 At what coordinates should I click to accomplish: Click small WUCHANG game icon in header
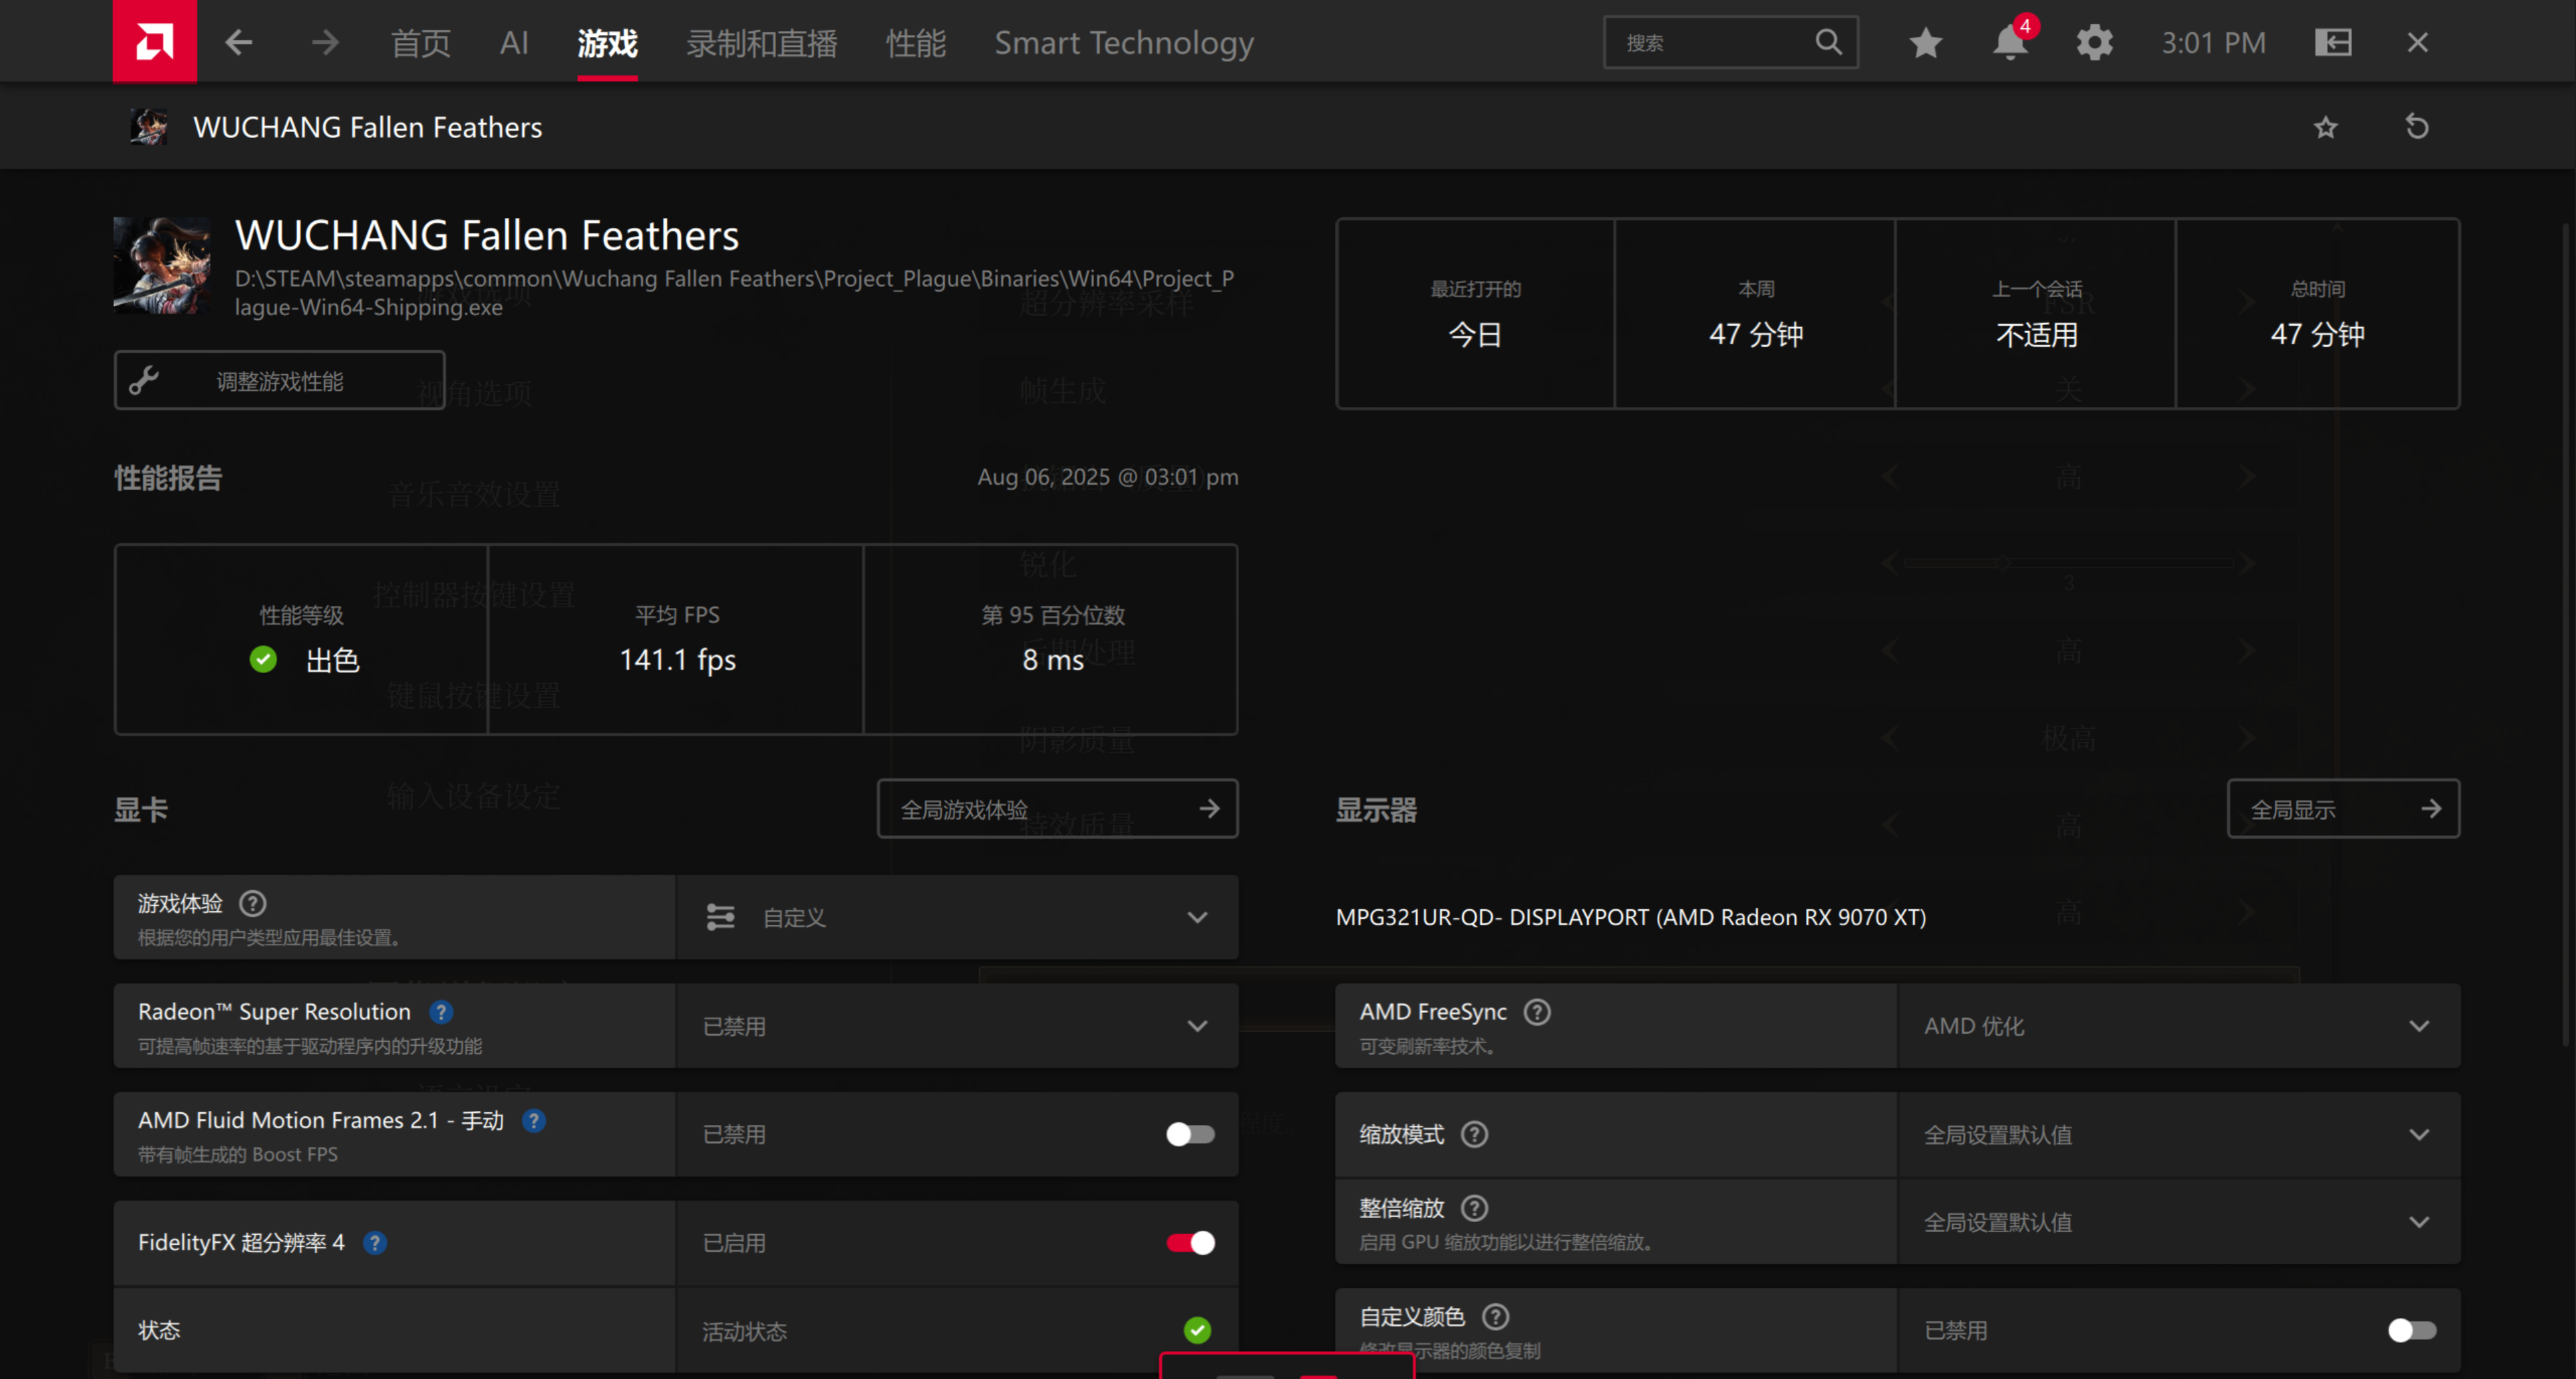[x=149, y=127]
